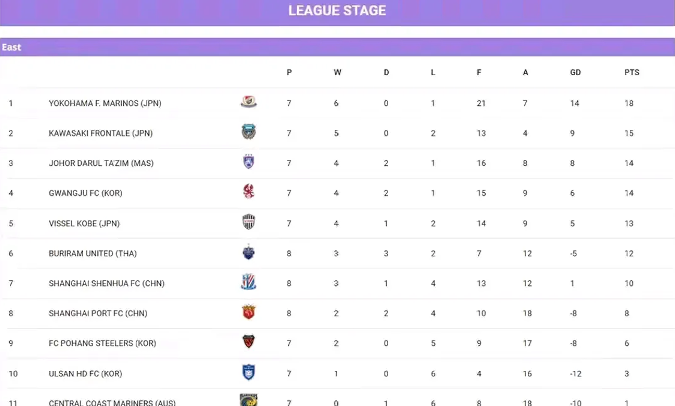Image resolution: width=675 pixels, height=406 pixels.
Task: Click the Vissel Kobe club crest
Action: coord(248,222)
